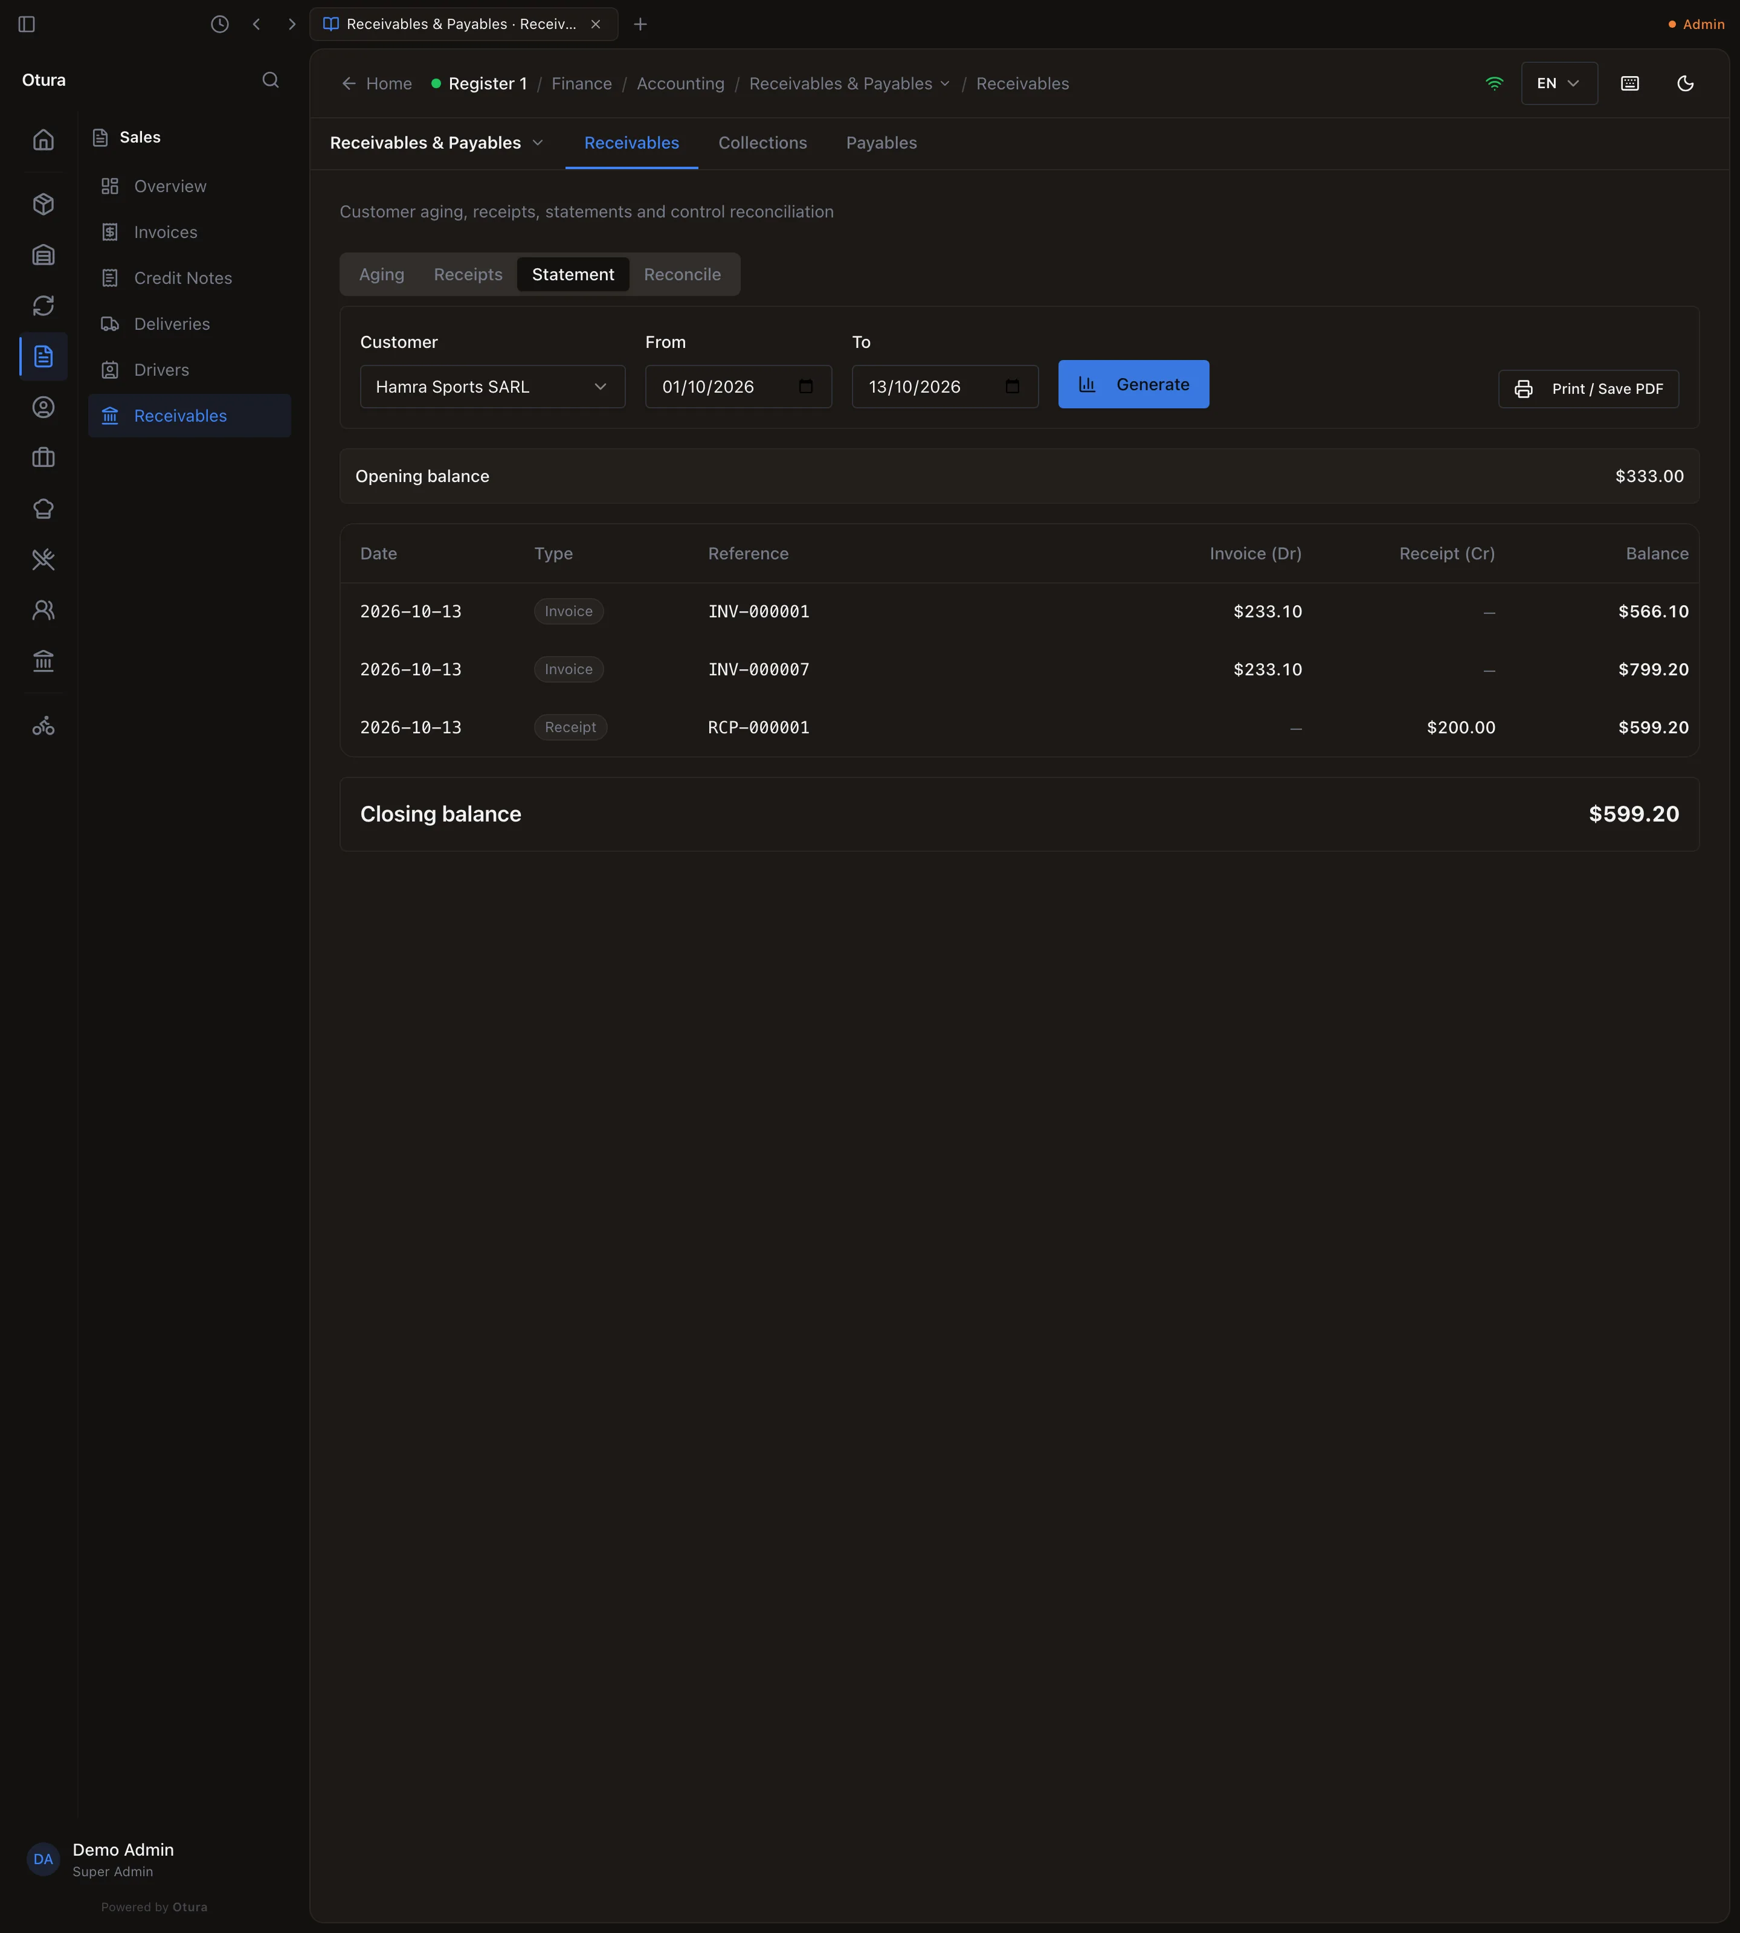Click the sidebar search magnifier icon

[271, 80]
